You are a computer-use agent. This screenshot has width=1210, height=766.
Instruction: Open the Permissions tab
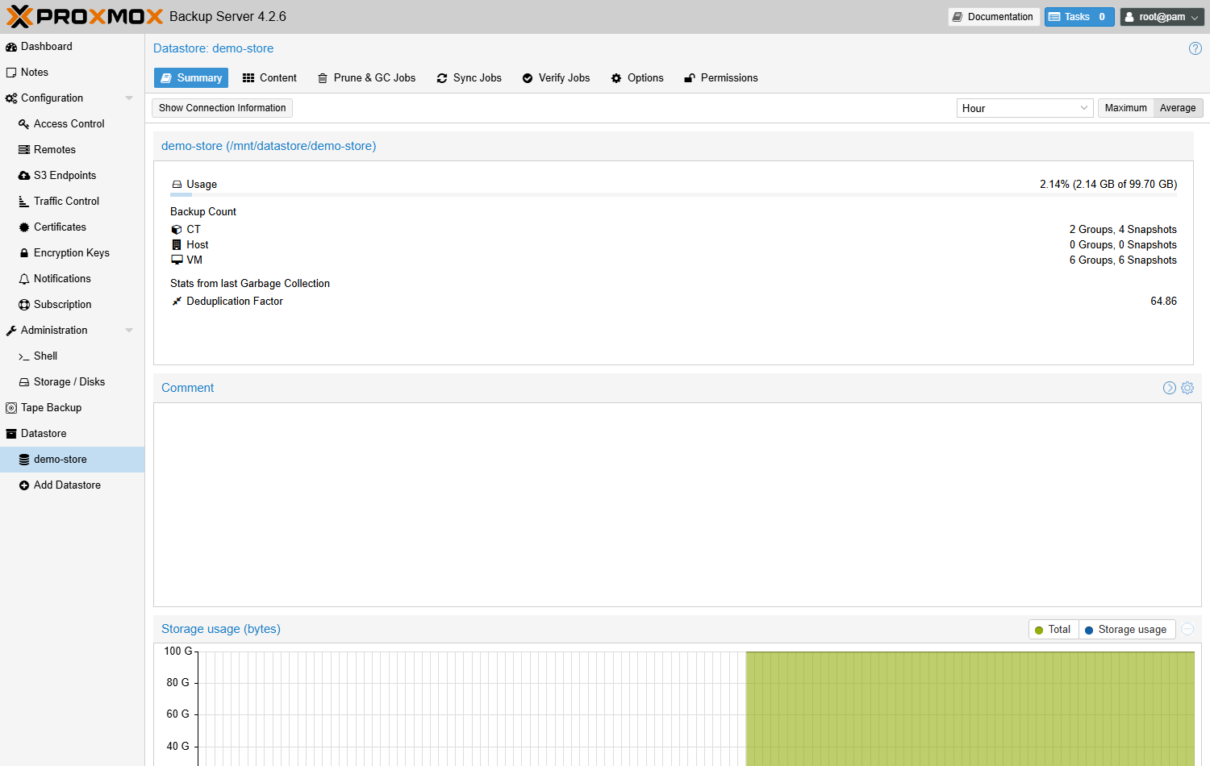coord(720,78)
